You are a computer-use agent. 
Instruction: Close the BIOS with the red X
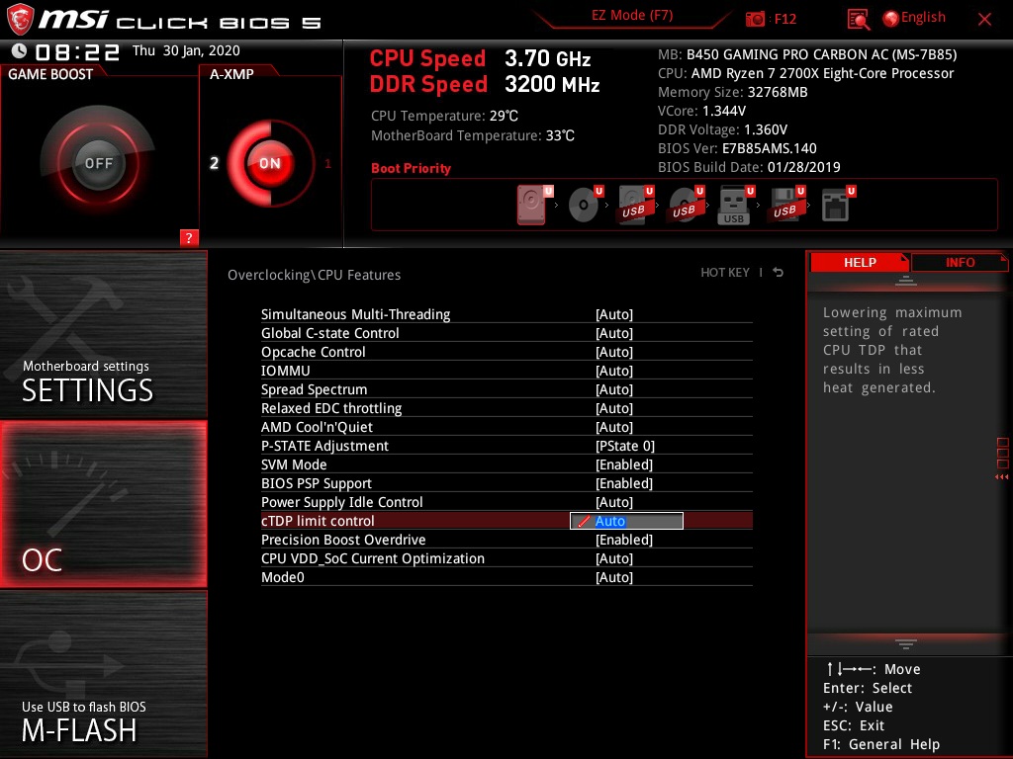(x=984, y=20)
